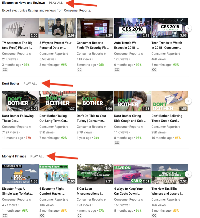Image resolution: width=200 pixels, height=218 pixels.
Task: Click CC badge under 5 Car Loan Misconceptions video
Action: (x=79, y=215)
